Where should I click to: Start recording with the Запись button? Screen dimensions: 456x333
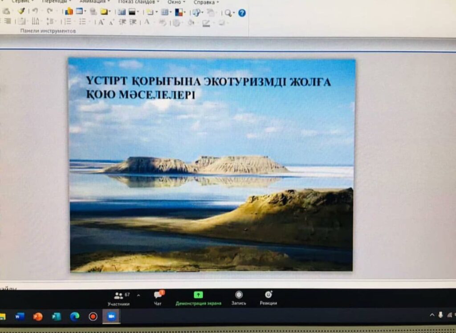[239, 297]
